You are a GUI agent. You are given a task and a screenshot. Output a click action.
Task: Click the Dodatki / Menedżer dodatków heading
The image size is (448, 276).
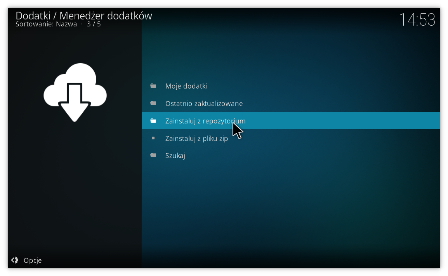coord(84,16)
